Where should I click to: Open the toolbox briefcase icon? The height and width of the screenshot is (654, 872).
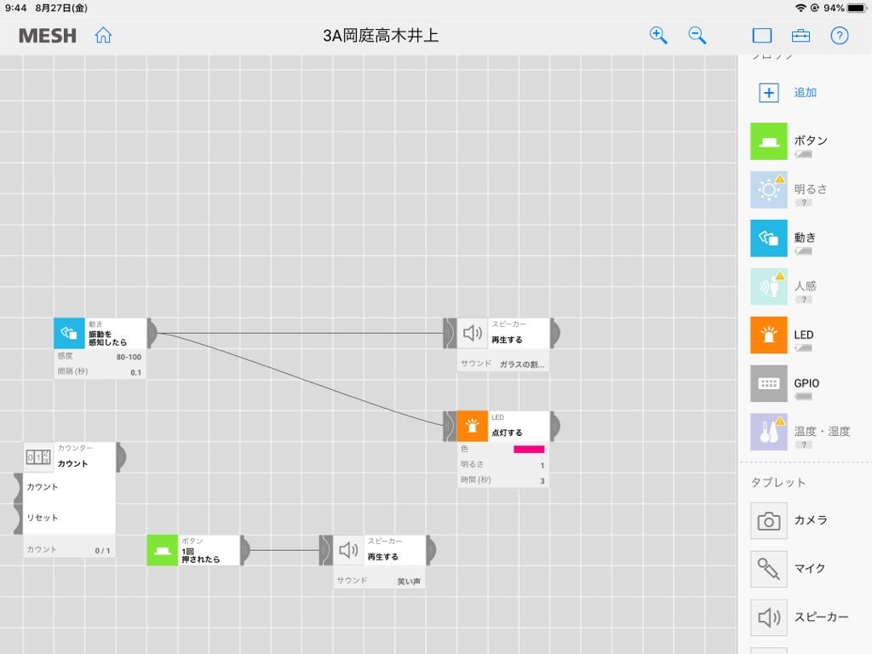(800, 36)
